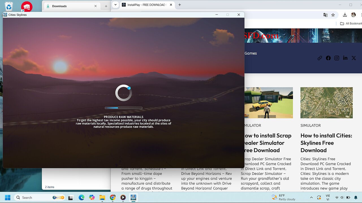Open the notifications bell icon
Viewport: 362px width, 203px height.
pyautogui.click(x=356, y=197)
